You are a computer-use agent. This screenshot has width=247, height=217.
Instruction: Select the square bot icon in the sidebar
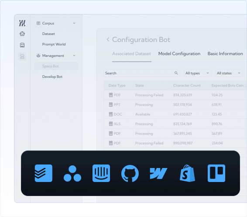coord(22,45)
